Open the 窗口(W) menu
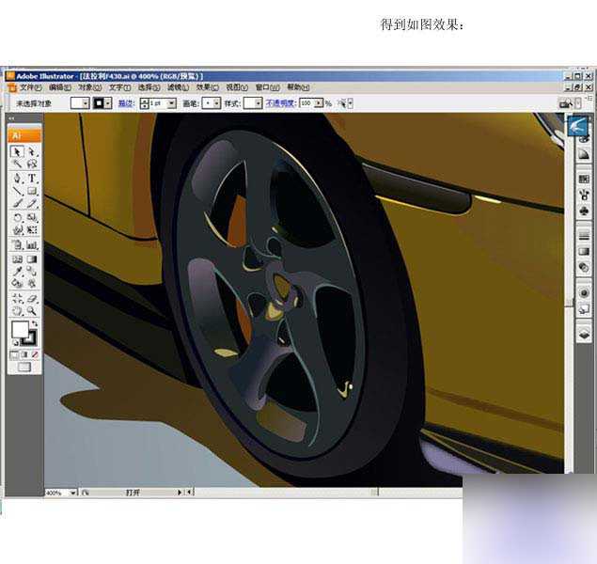This screenshot has width=597, height=564. coord(267,88)
